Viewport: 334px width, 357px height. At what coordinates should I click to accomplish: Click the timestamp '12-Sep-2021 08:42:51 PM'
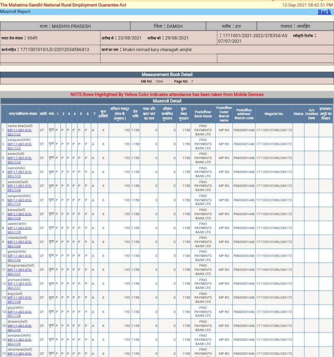tap(308, 5)
